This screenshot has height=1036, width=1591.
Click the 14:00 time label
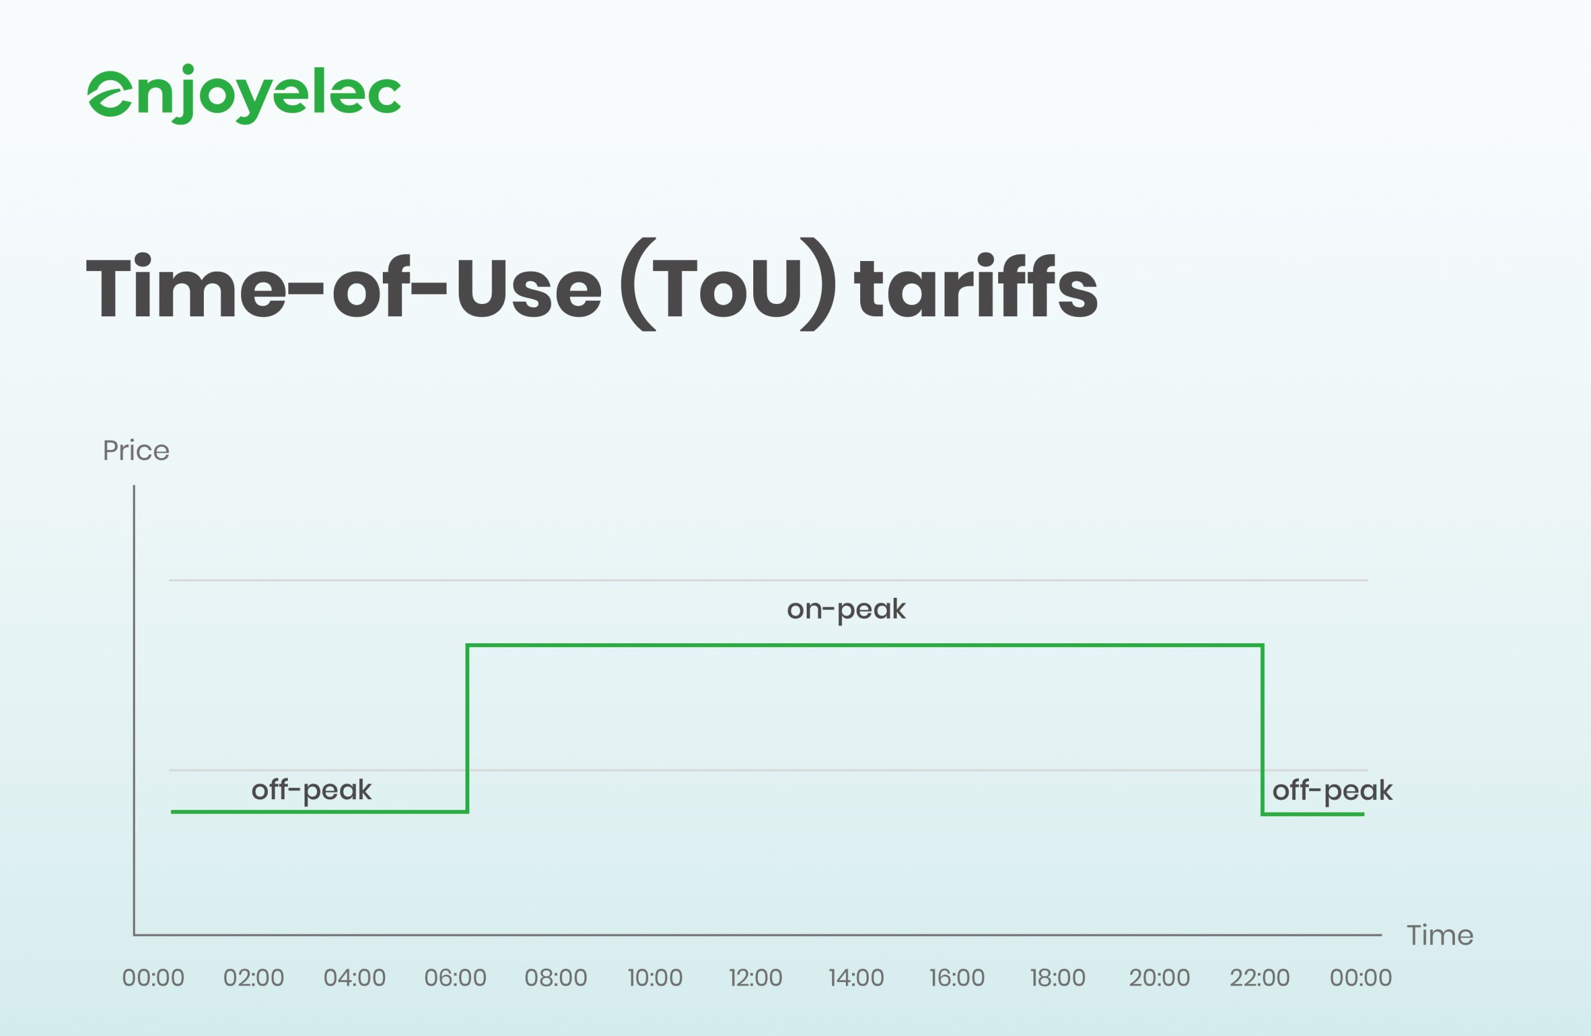pos(856,978)
